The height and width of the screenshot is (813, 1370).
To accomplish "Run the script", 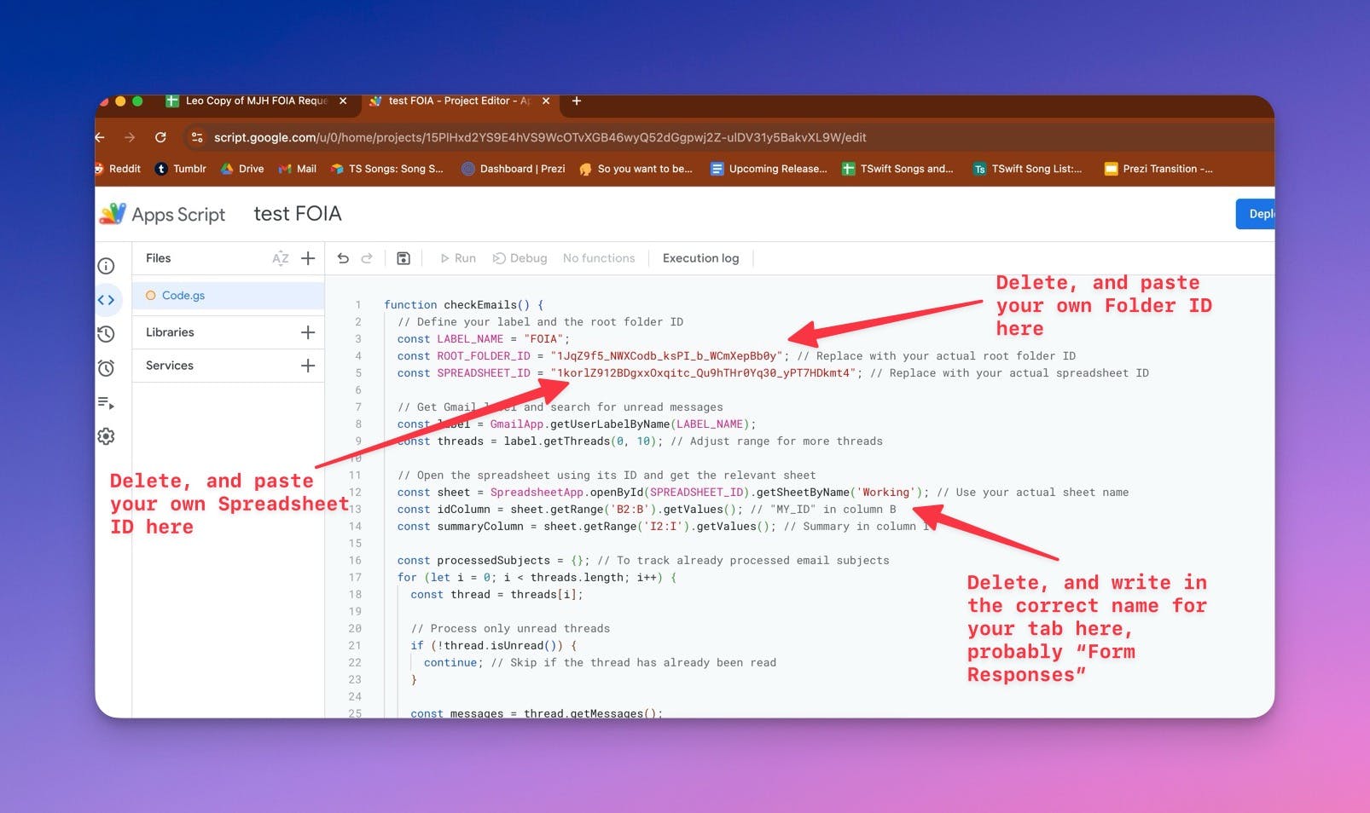I will (458, 258).
